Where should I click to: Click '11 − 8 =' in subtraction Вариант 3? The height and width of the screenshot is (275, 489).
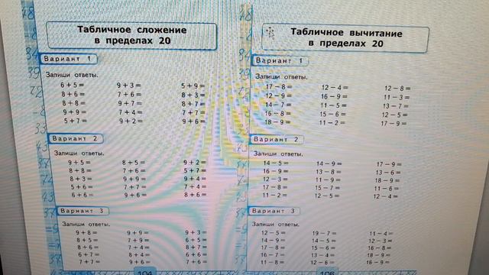(x=272, y=262)
